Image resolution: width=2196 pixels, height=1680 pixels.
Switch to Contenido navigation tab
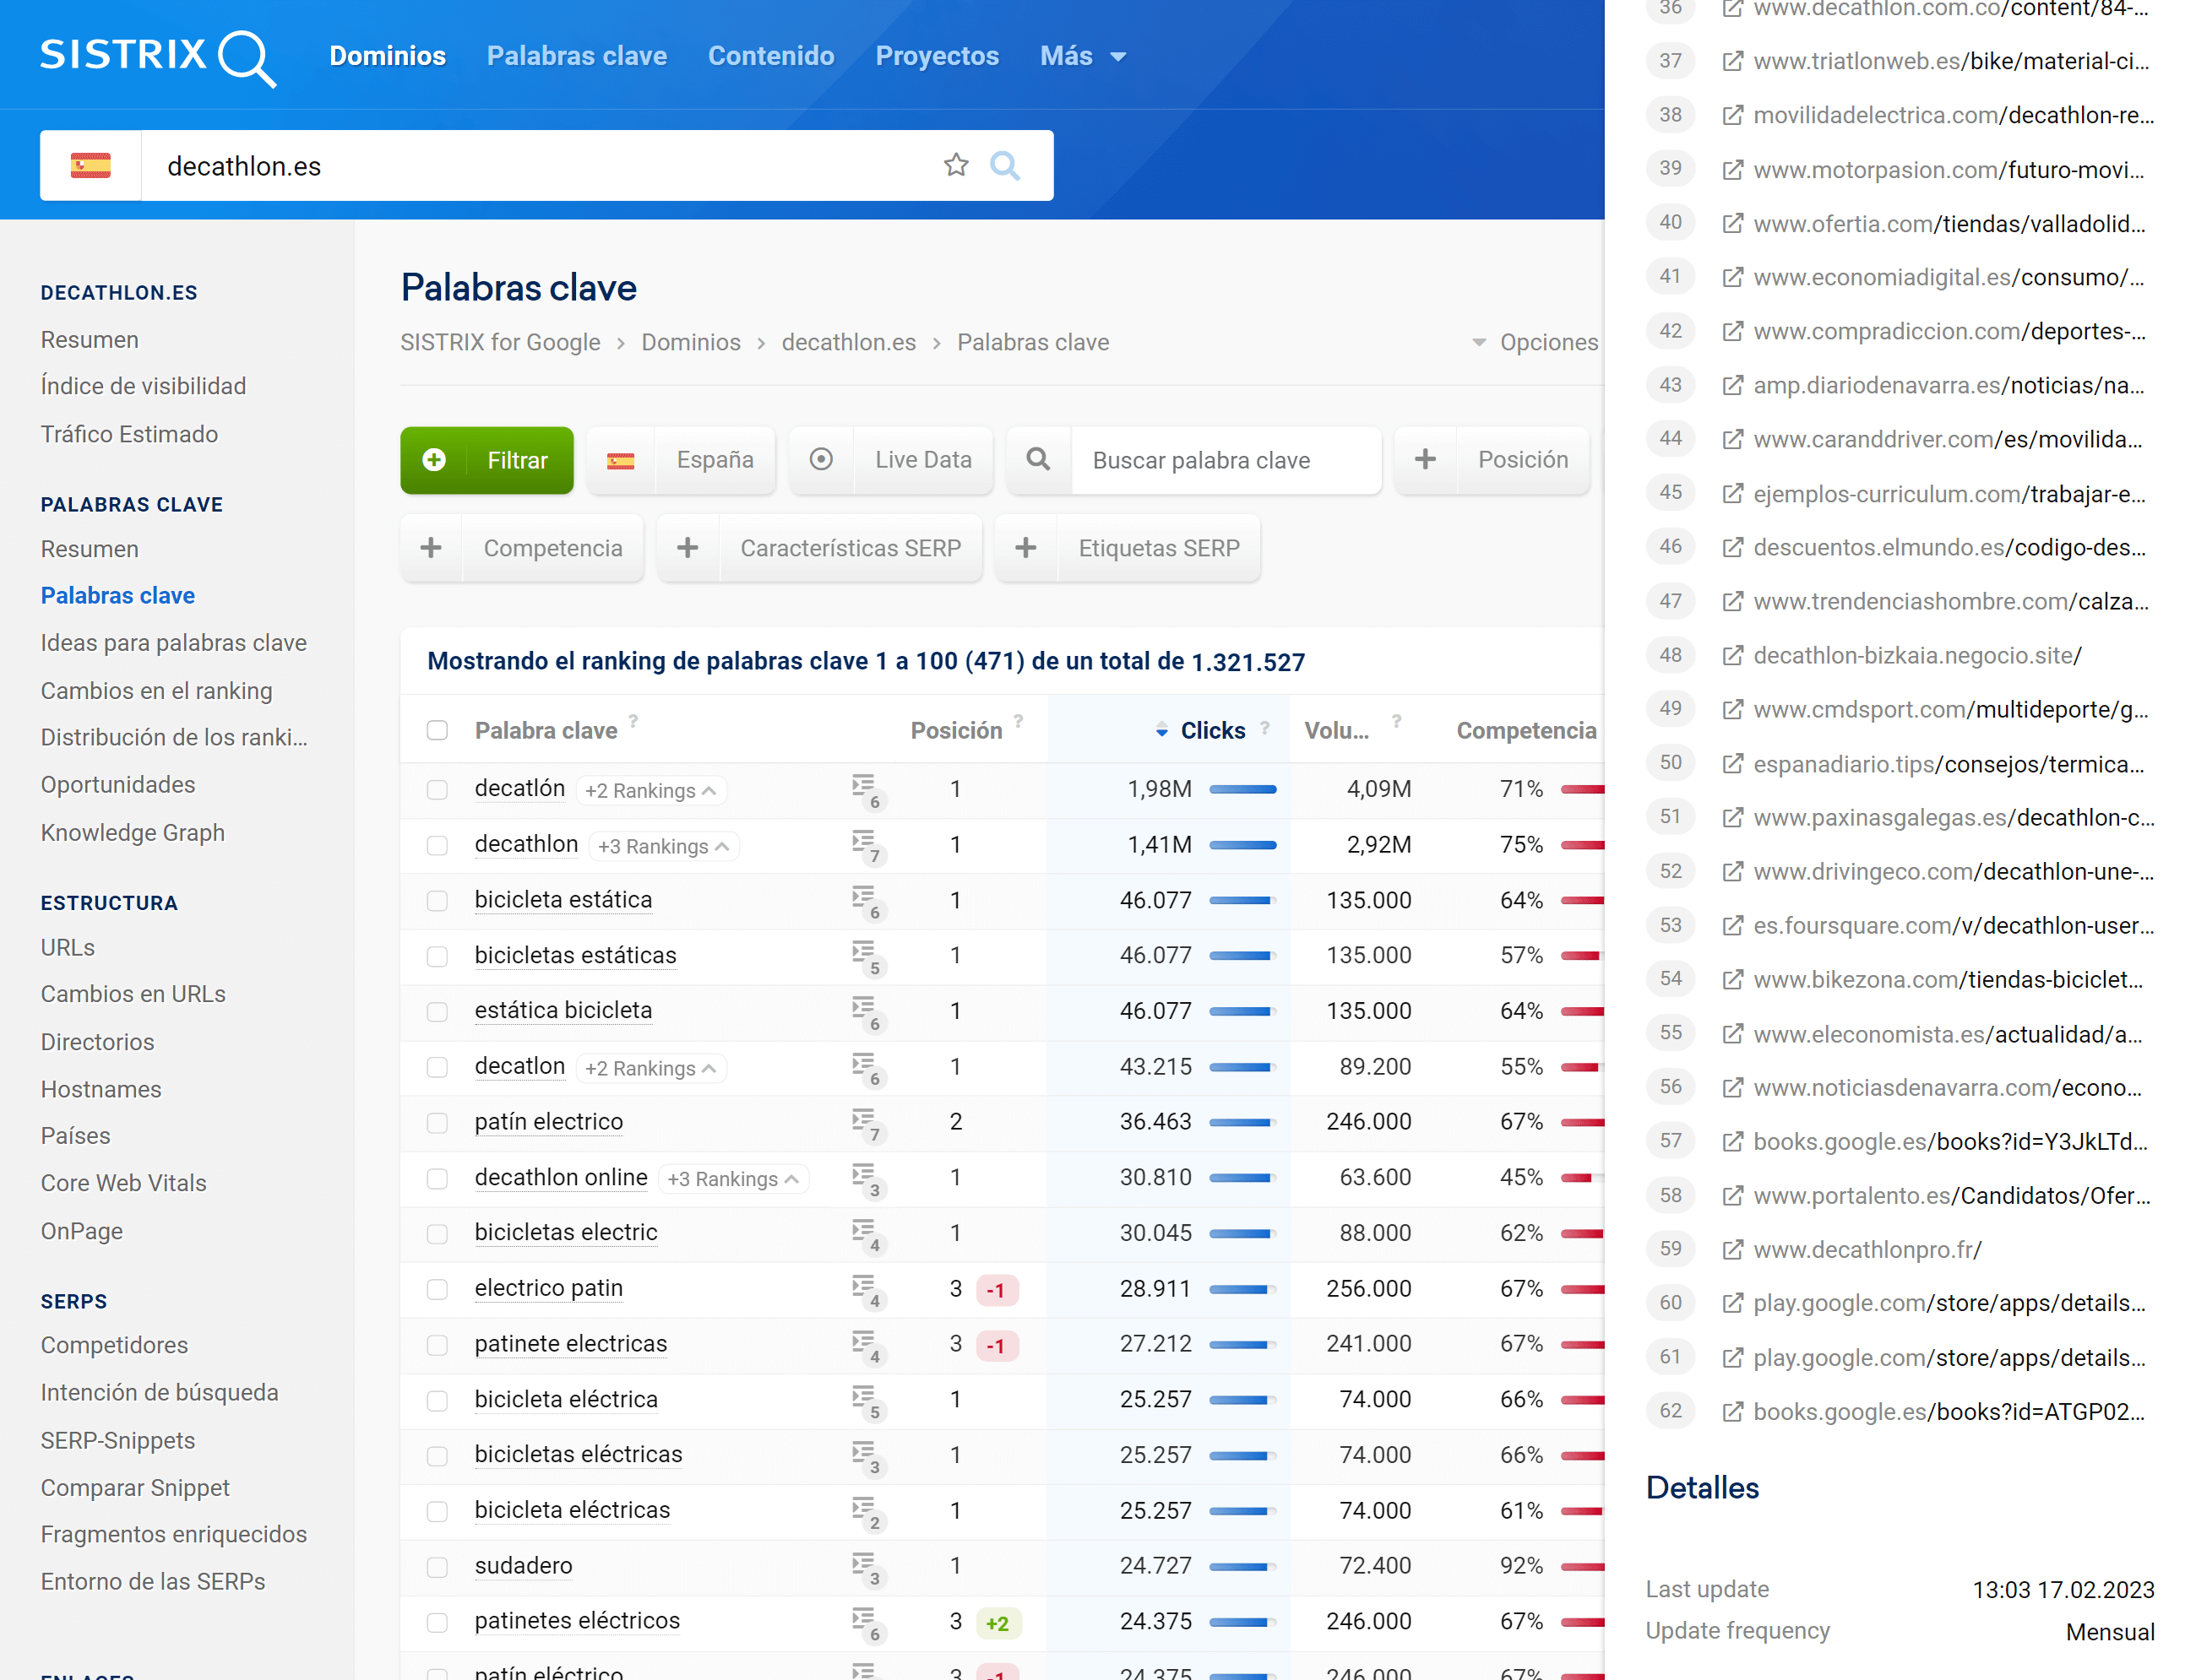pyautogui.click(x=770, y=56)
